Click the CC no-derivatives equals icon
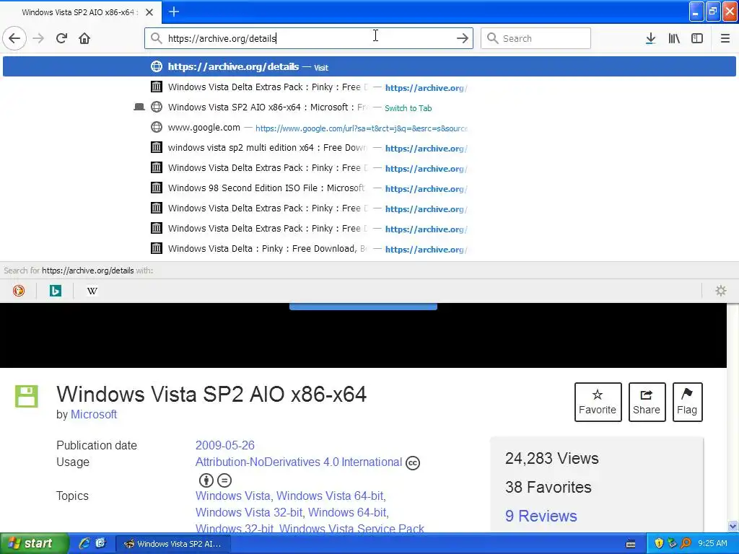 click(224, 480)
